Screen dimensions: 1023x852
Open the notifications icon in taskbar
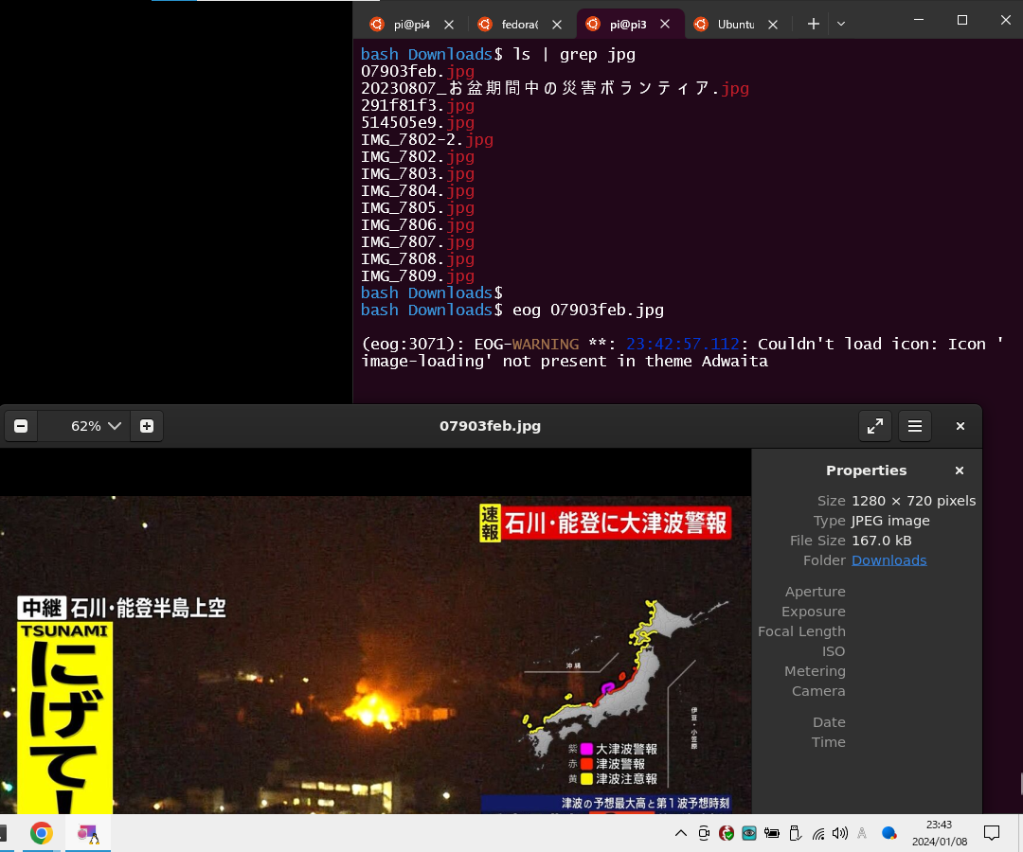(991, 833)
